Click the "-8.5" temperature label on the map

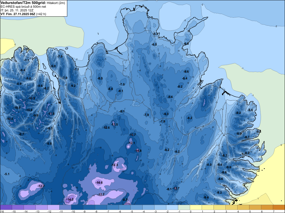tap(100, 78)
